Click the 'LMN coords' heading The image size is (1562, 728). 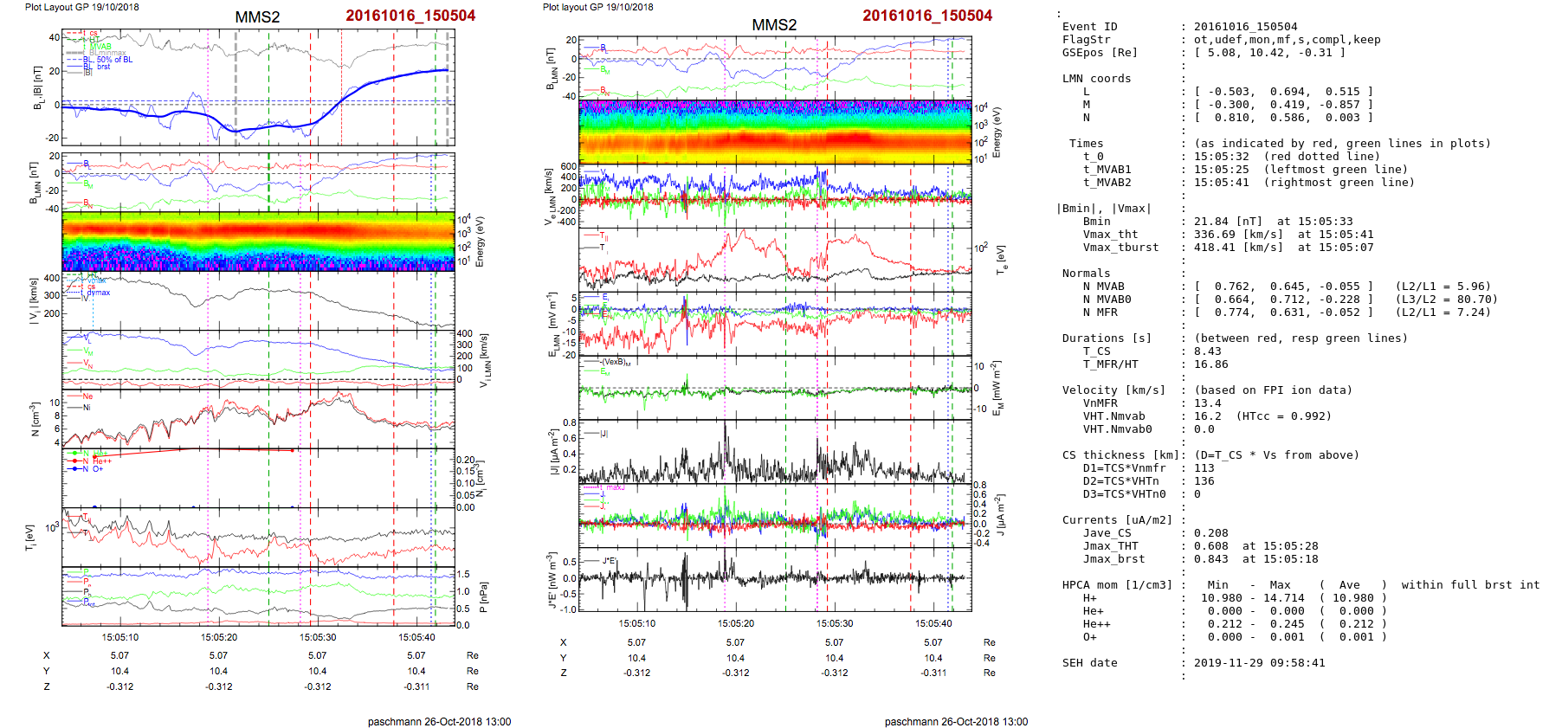point(1096,79)
